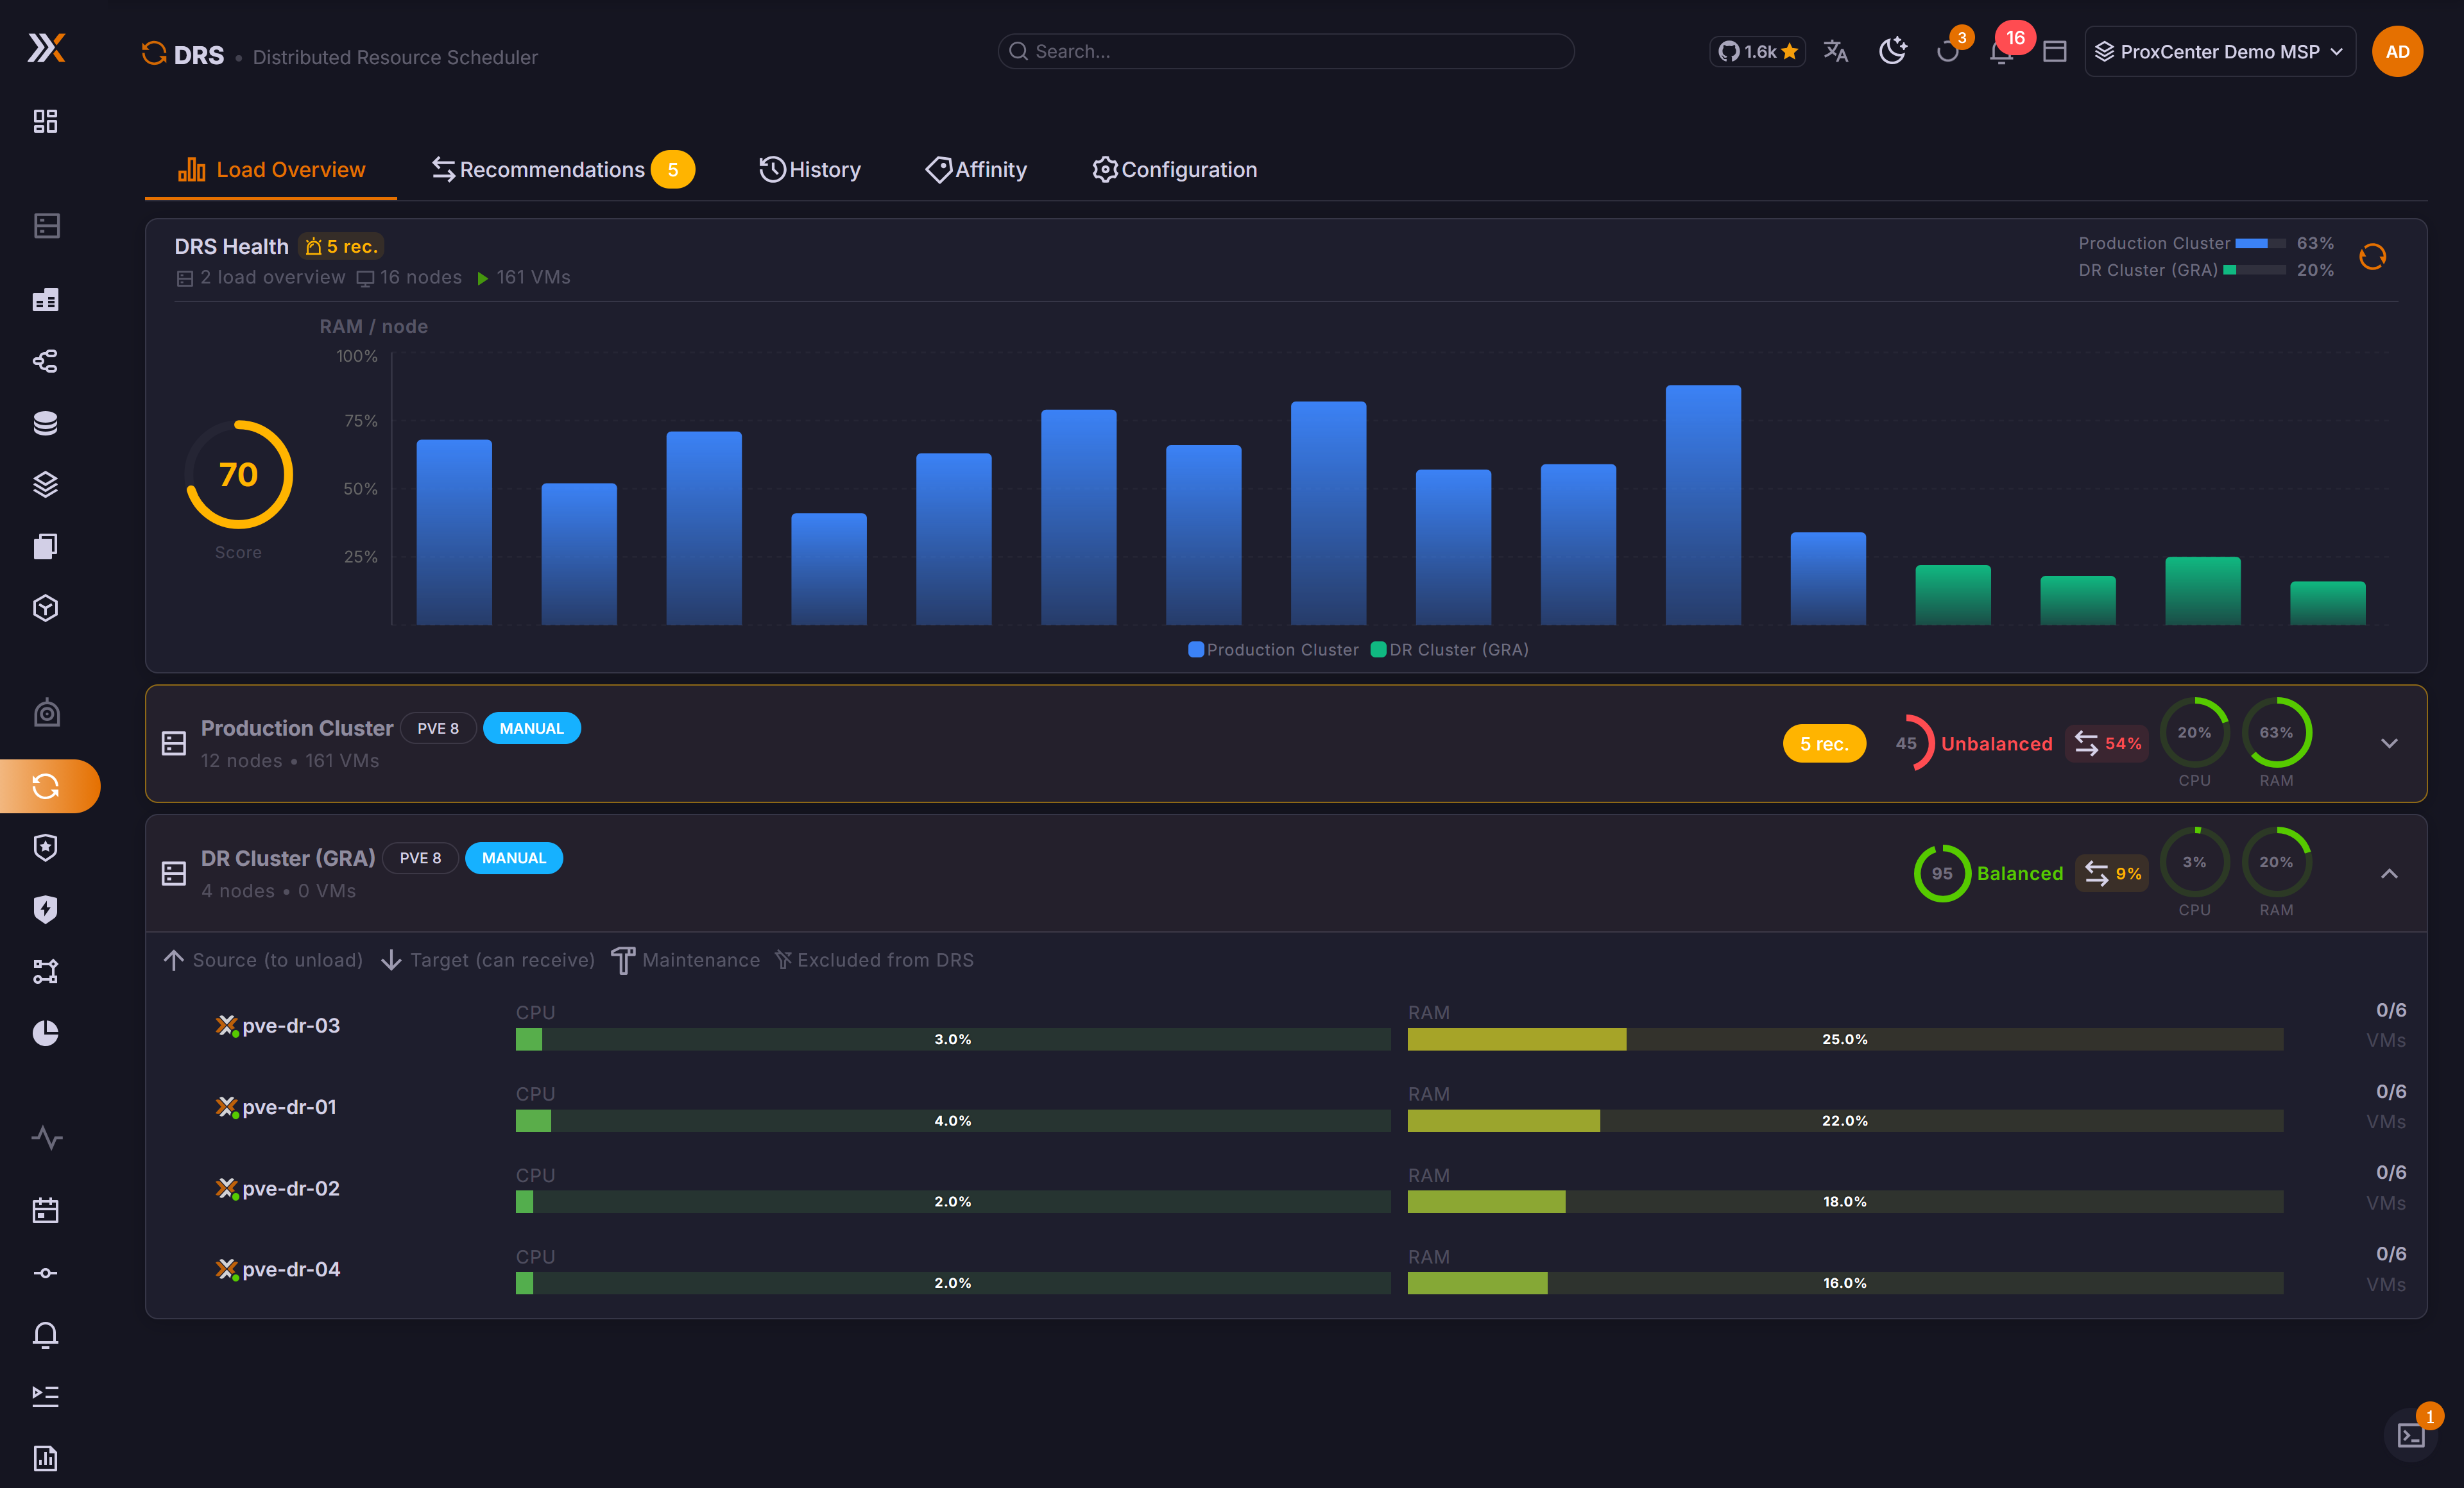This screenshot has height=1488, width=2464.
Task: Click the bell alerts icon in sidebar
Action: coord(45,1335)
